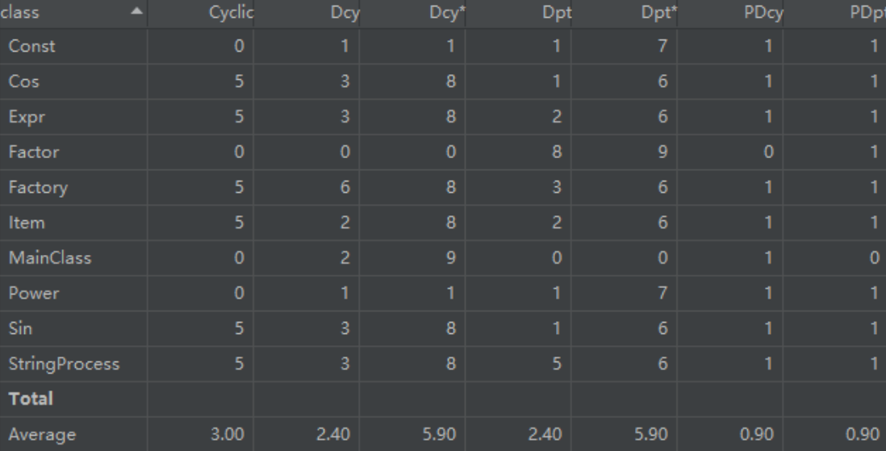Select the Power class row name

coord(30,294)
